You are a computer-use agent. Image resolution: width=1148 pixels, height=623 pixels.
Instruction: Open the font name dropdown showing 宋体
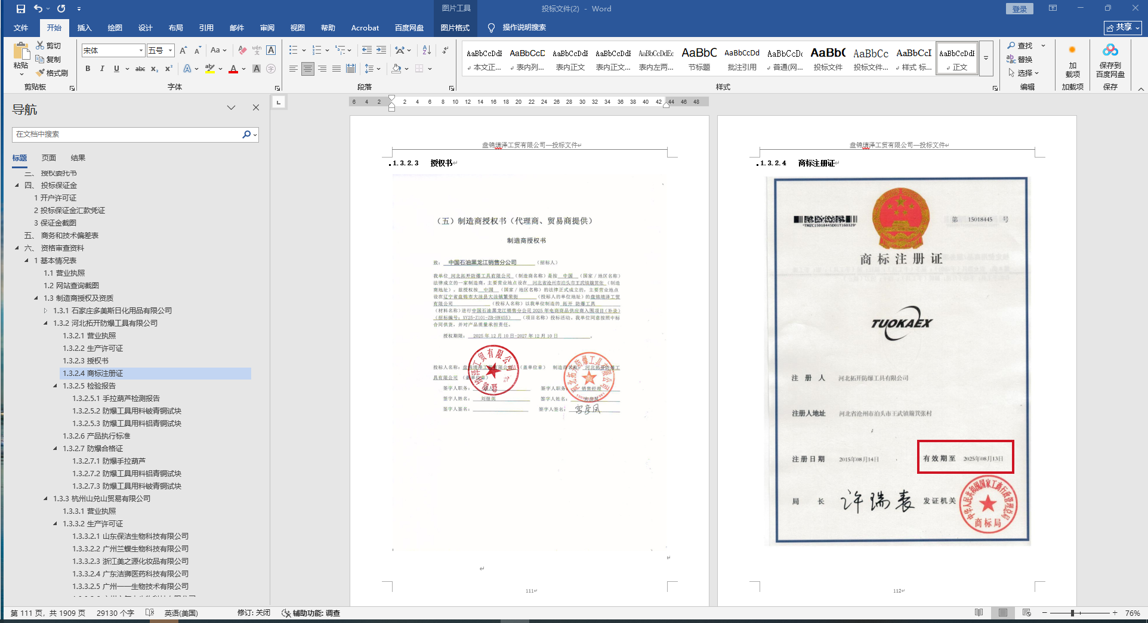pyautogui.click(x=141, y=51)
